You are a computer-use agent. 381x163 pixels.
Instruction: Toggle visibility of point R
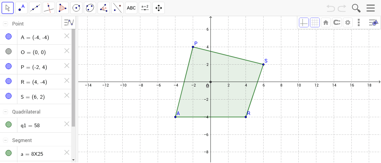[x=9, y=81]
